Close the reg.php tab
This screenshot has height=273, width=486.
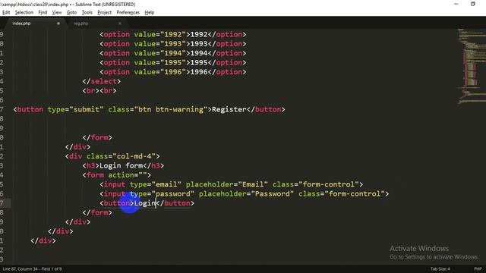(120, 24)
